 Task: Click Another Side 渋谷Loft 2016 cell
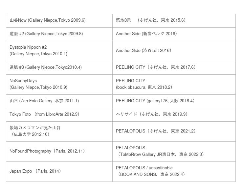pyautogui.click(x=144, y=51)
